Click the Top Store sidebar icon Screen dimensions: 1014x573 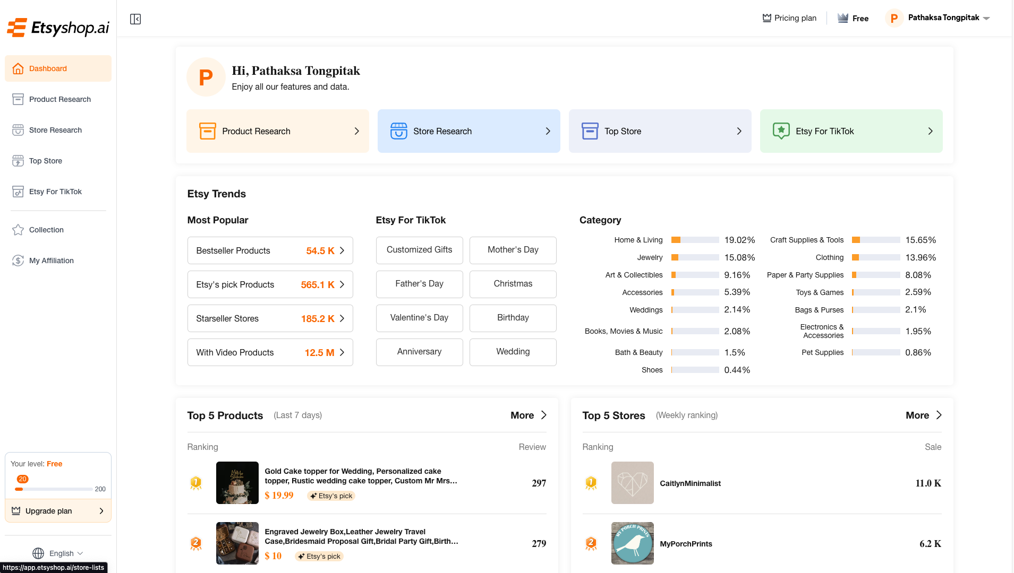[18, 161]
